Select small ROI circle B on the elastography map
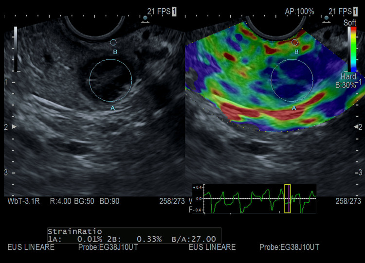Viewport: 365px width, 263px height. (x=295, y=42)
